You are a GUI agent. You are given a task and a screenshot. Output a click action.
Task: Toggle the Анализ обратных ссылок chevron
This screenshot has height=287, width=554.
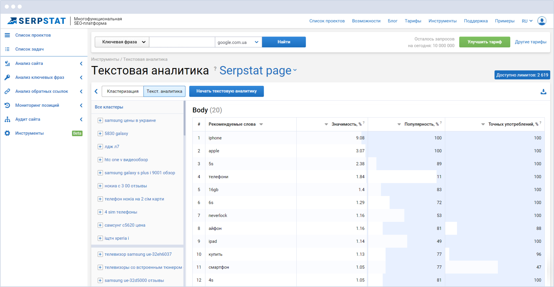[x=81, y=91]
